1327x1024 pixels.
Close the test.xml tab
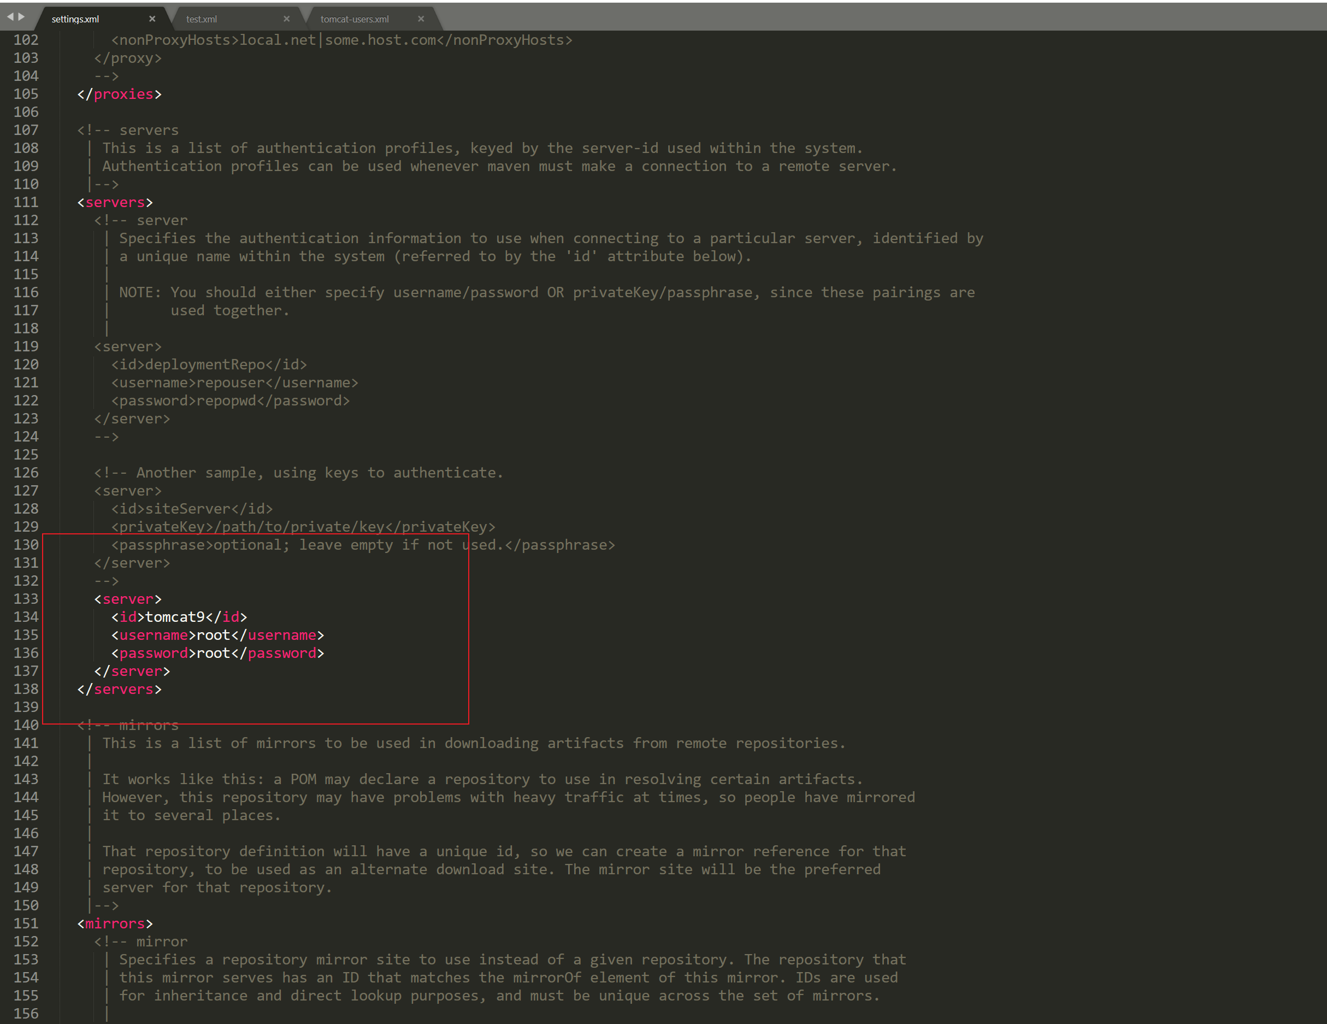tap(286, 19)
